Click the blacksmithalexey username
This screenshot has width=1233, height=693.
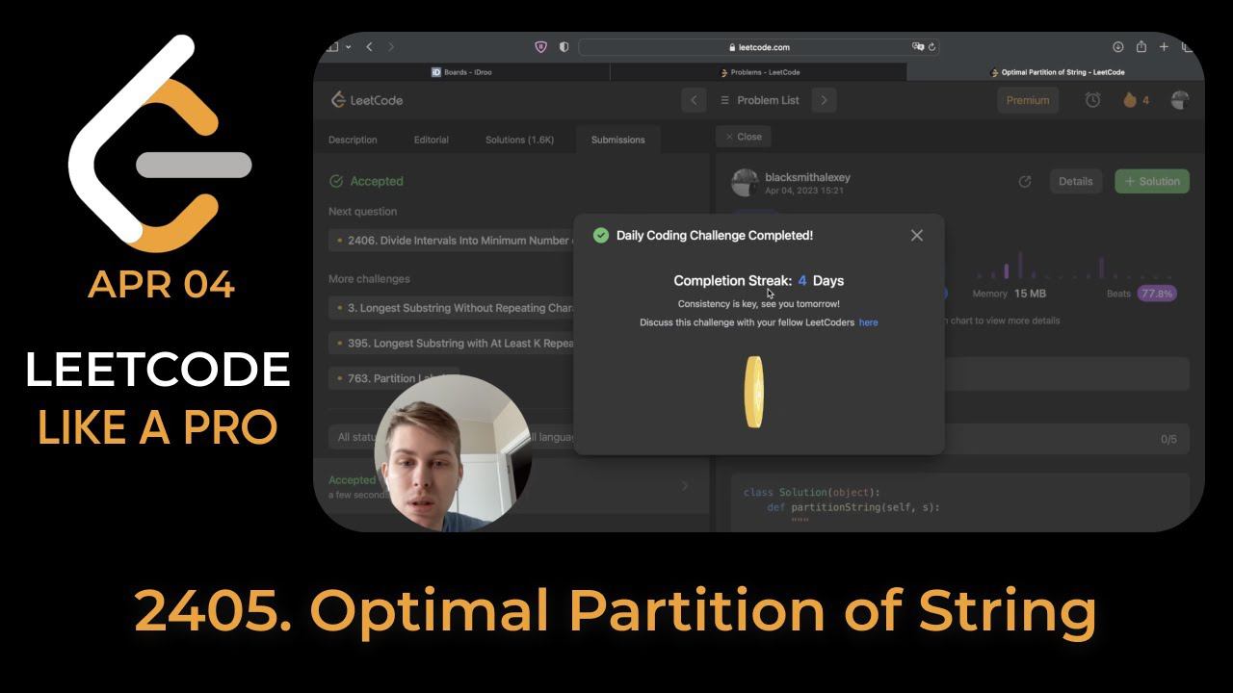[x=807, y=177]
